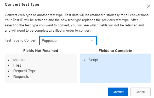Click the dropdown caret arrow beside Puppeteer
The image size is (154, 98).
coord(92,40)
